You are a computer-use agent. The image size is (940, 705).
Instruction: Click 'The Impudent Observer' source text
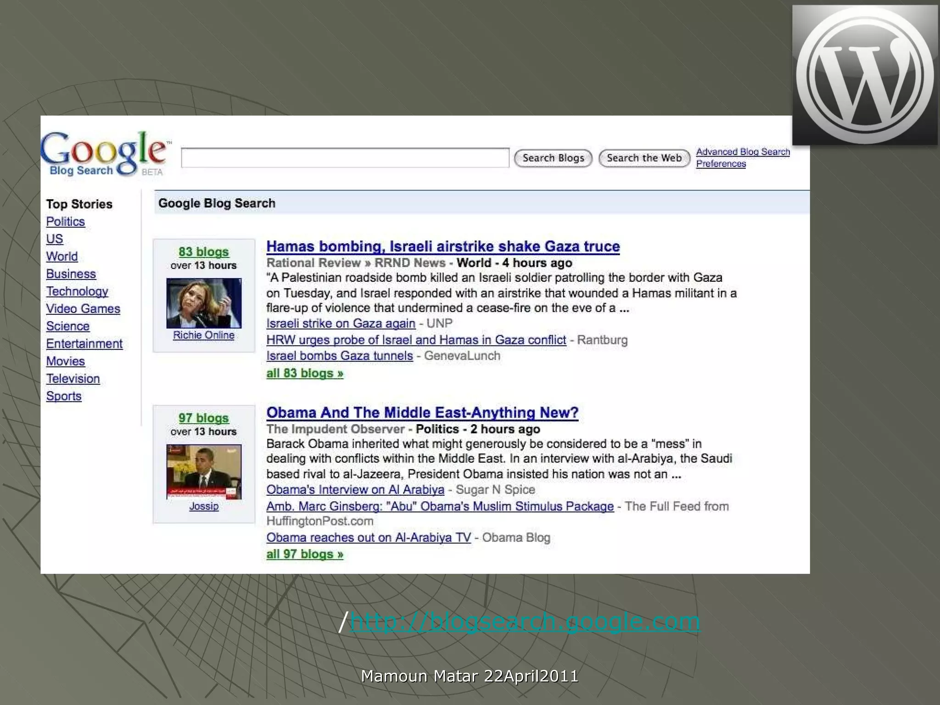[336, 429]
